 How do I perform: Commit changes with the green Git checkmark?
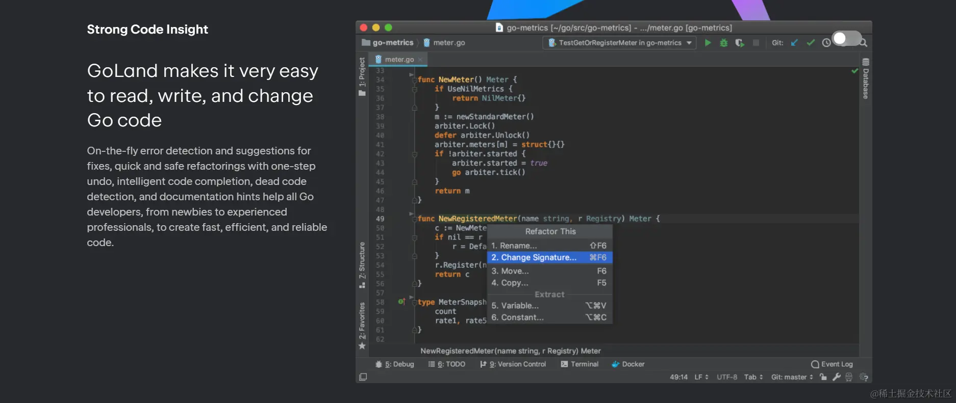[811, 43]
